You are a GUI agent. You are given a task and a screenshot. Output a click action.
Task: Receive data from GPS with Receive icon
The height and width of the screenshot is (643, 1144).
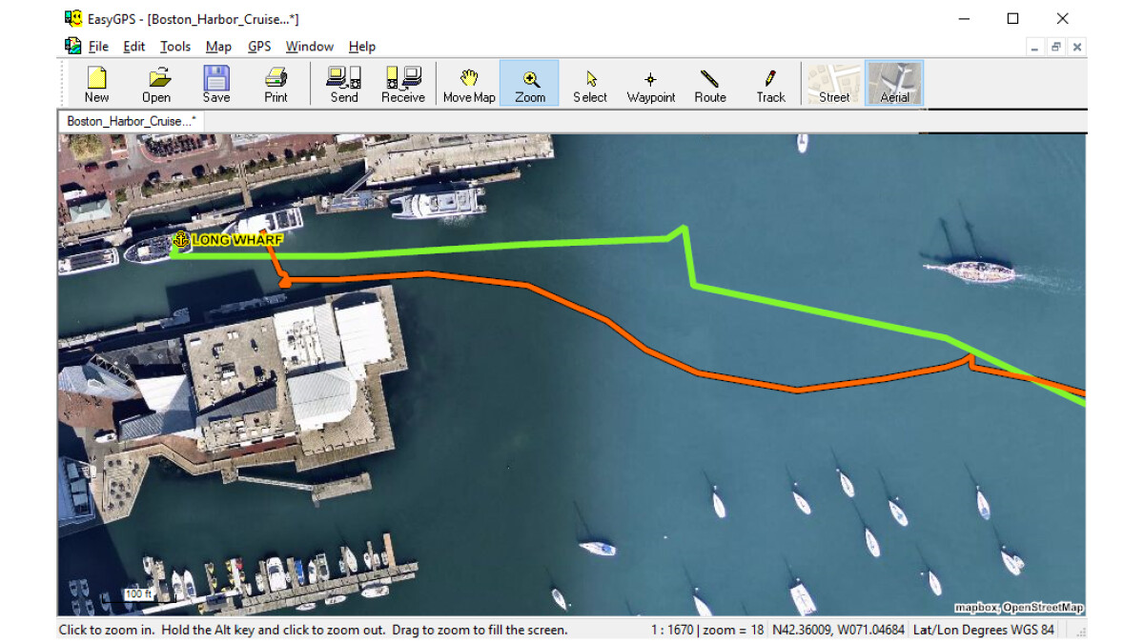pos(402,84)
